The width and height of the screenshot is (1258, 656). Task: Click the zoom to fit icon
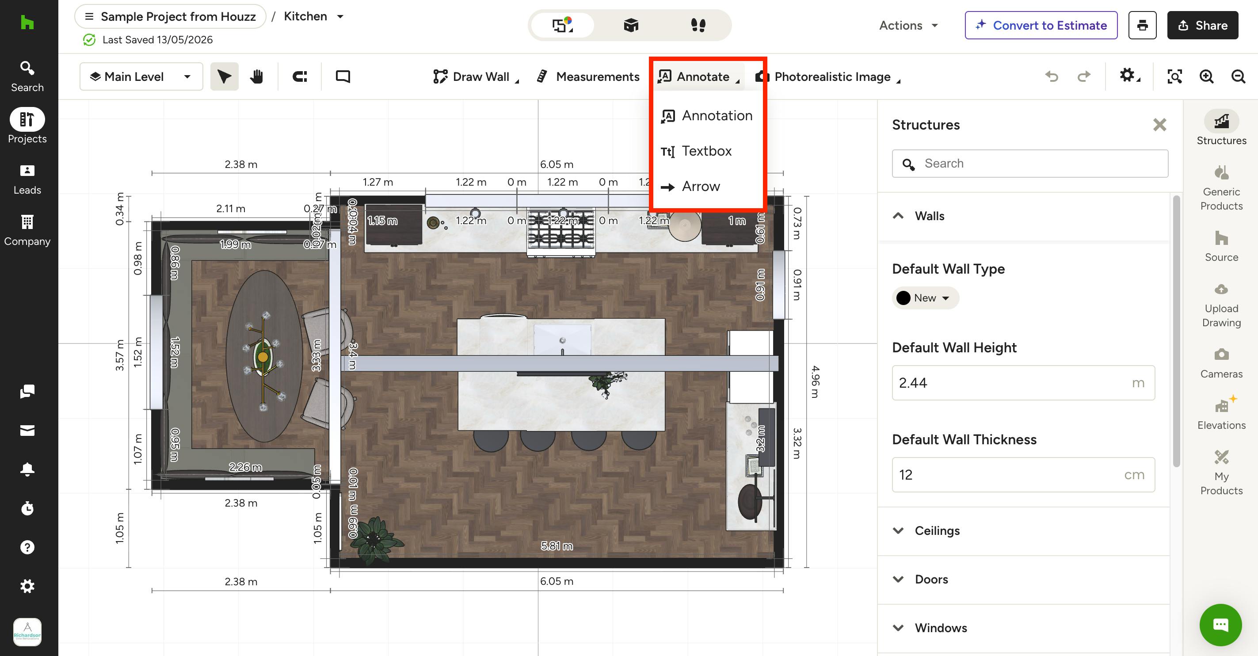(x=1174, y=76)
